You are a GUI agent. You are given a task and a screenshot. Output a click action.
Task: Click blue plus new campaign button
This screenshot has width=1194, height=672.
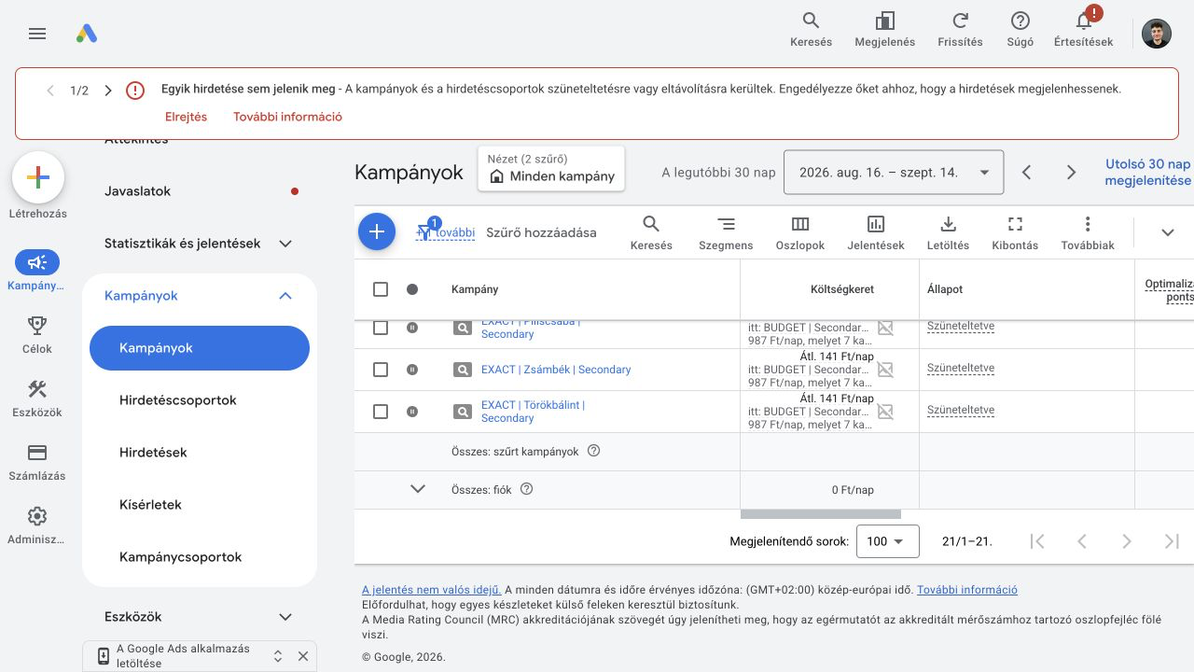coord(377,231)
